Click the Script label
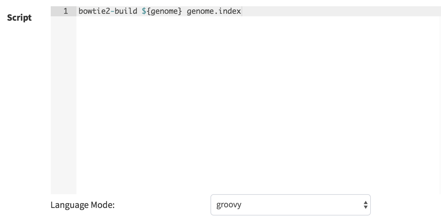This screenshot has height=223, width=441. coord(19,18)
